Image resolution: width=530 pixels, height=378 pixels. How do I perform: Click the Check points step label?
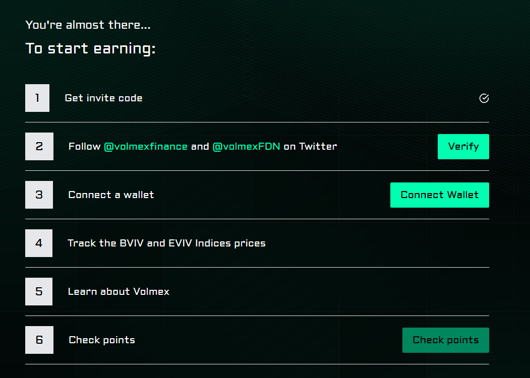(101, 340)
